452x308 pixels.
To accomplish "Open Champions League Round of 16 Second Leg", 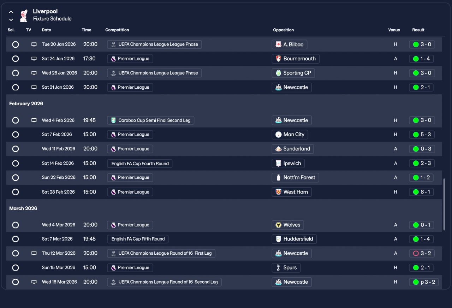I will [164, 282].
